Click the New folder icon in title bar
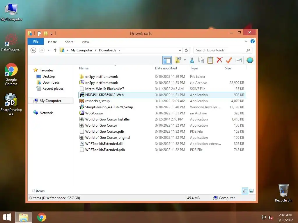298x223 pixels. [x=46, y=34]
